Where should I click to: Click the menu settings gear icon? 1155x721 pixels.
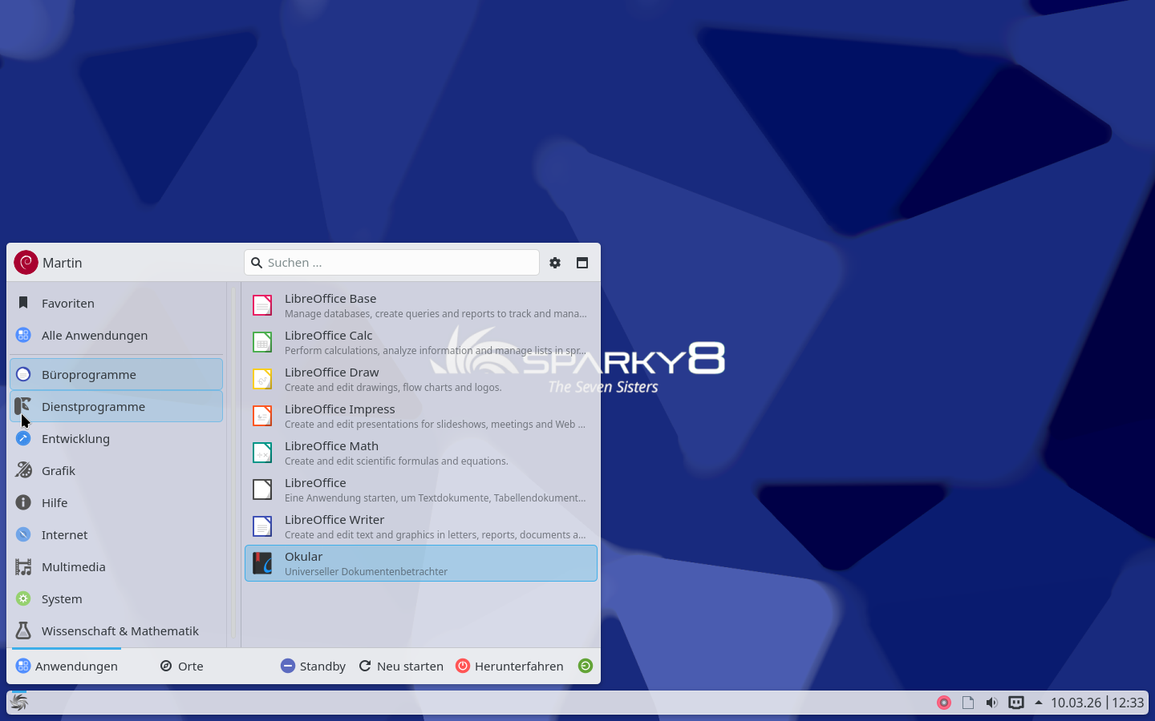[x=555, y=263]
